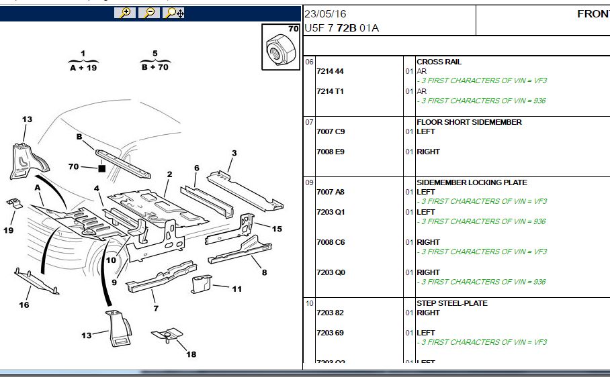The image size is (610, 377).
Task: Click callout number 6 in the diagram
Action: pos(197,168)
